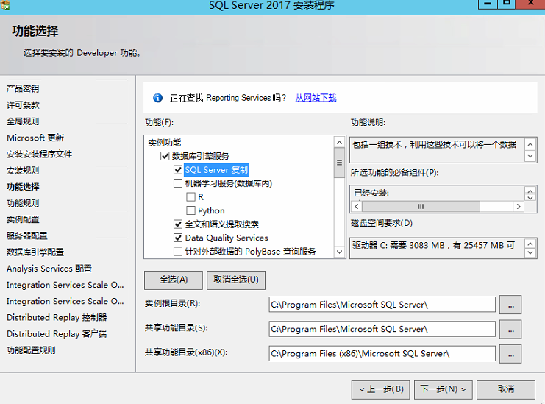Click the disk space box up arrow
This screenshot has width=545, height=404.
[530, 244]
